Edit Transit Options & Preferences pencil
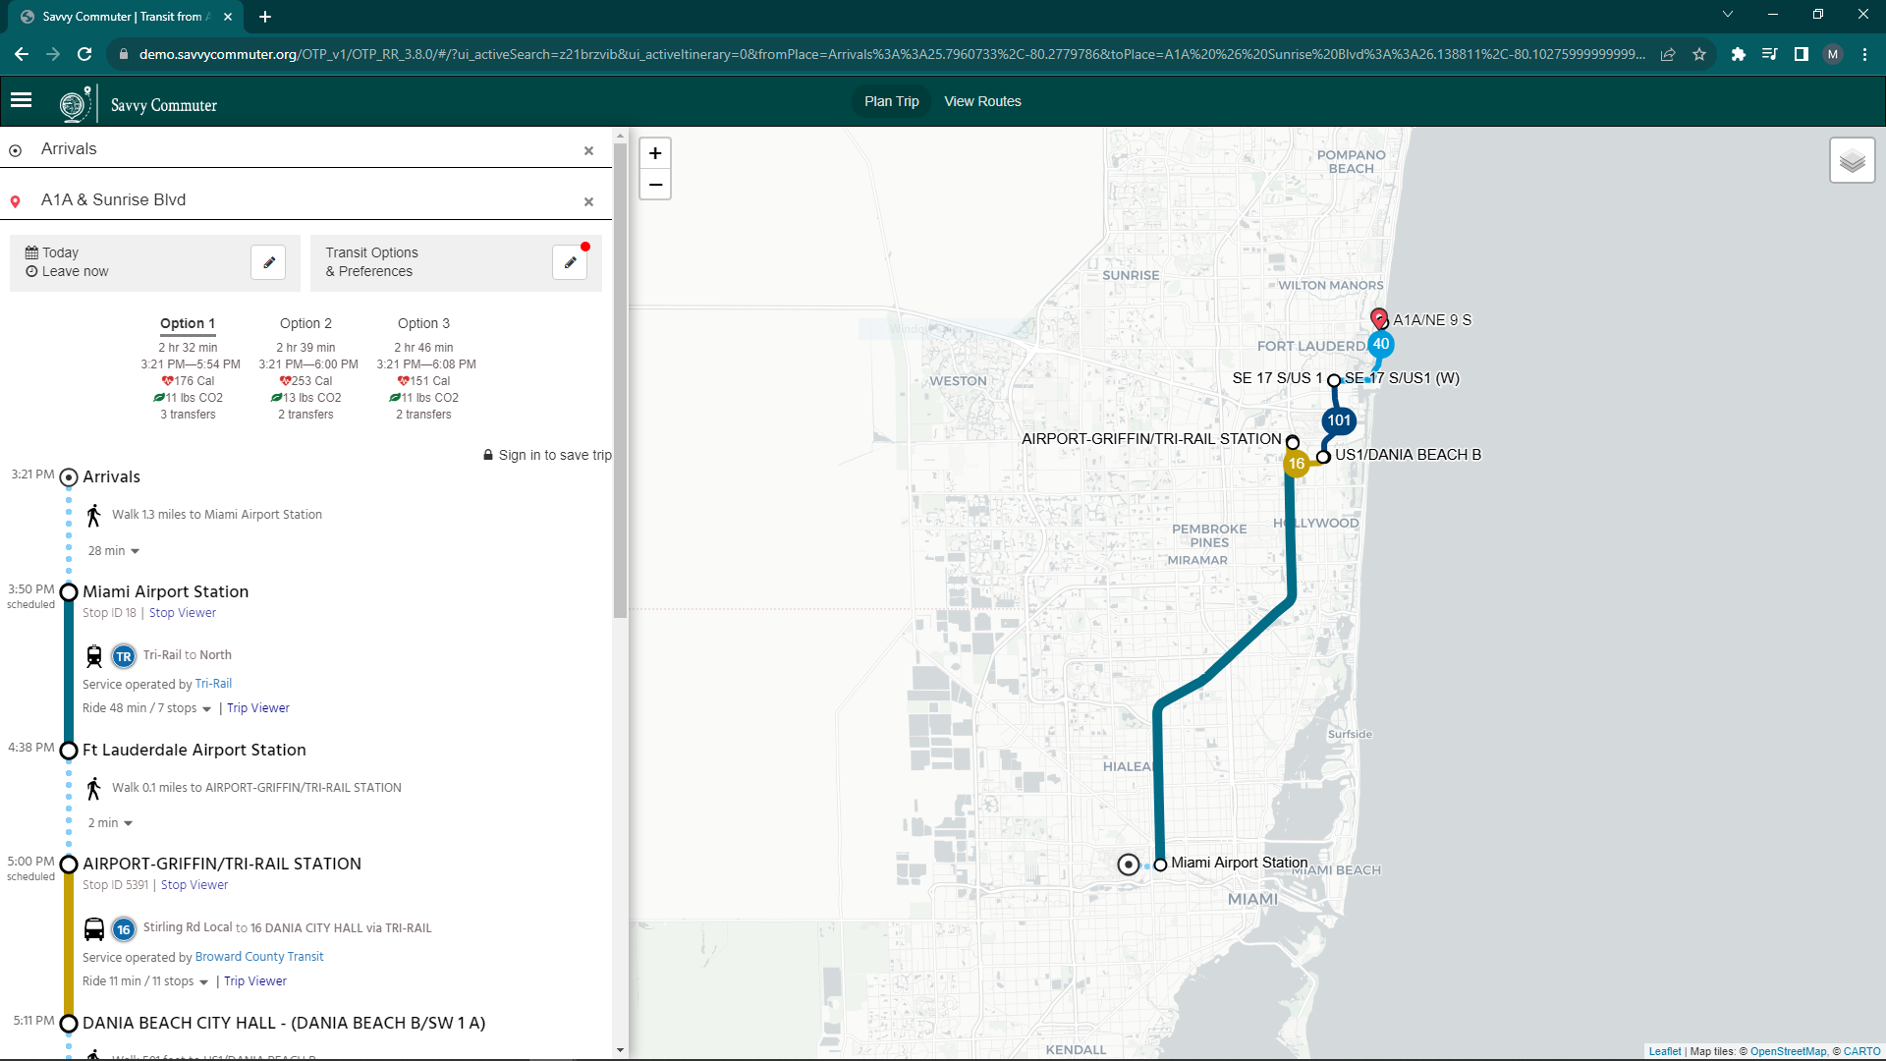Image resolution: width=1886 pixels, height=1061 pixels. [570, 262]
